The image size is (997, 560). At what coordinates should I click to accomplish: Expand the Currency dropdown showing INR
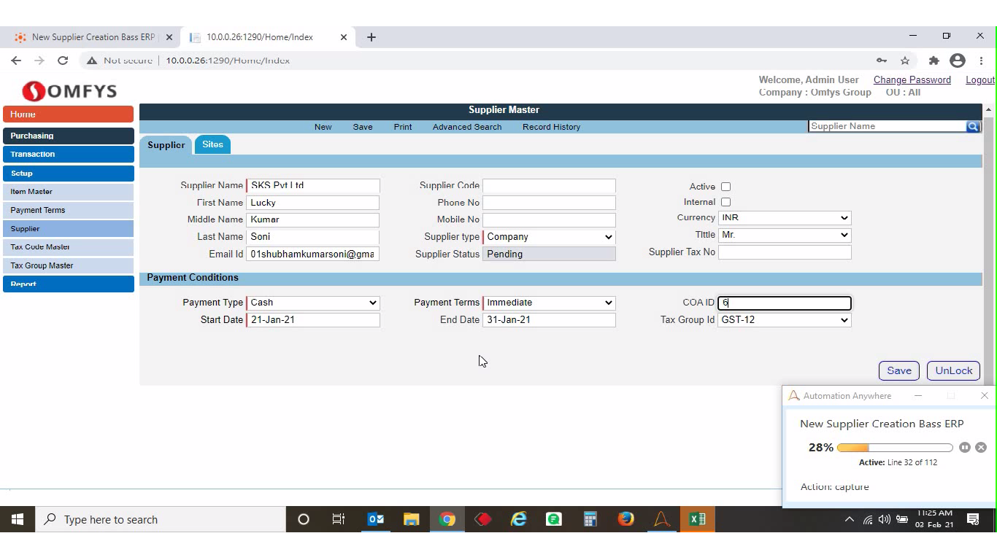tap(785, 218)
